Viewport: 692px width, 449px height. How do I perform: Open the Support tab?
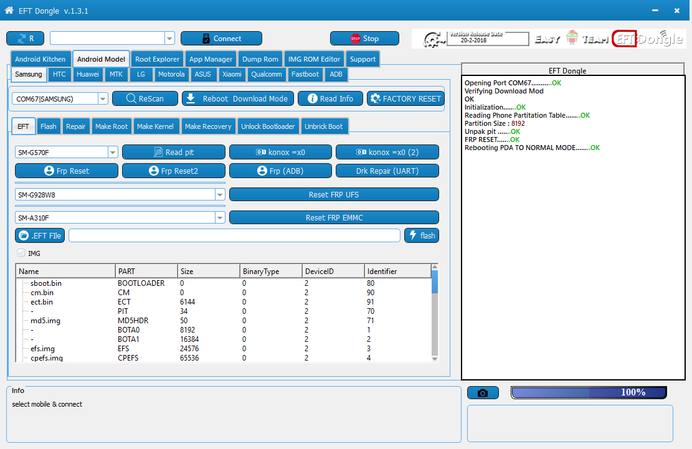pos(363,59)
